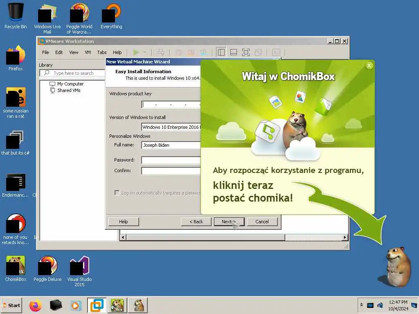Click the Next button in wizard
Screen dimensions: 419x314
pos(229,222)
